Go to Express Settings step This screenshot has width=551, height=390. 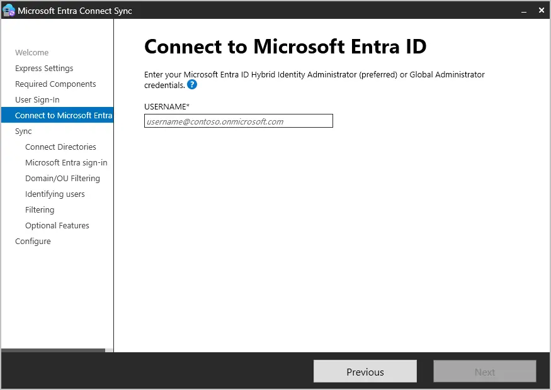click(x=44, y=69)
